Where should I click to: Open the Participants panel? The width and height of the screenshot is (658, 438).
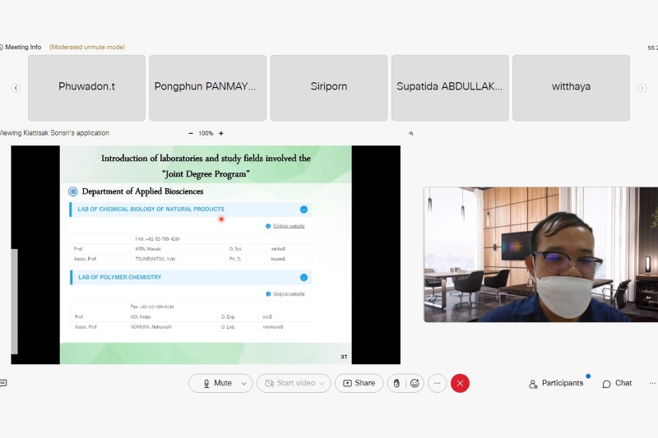(x=557, y=383)
